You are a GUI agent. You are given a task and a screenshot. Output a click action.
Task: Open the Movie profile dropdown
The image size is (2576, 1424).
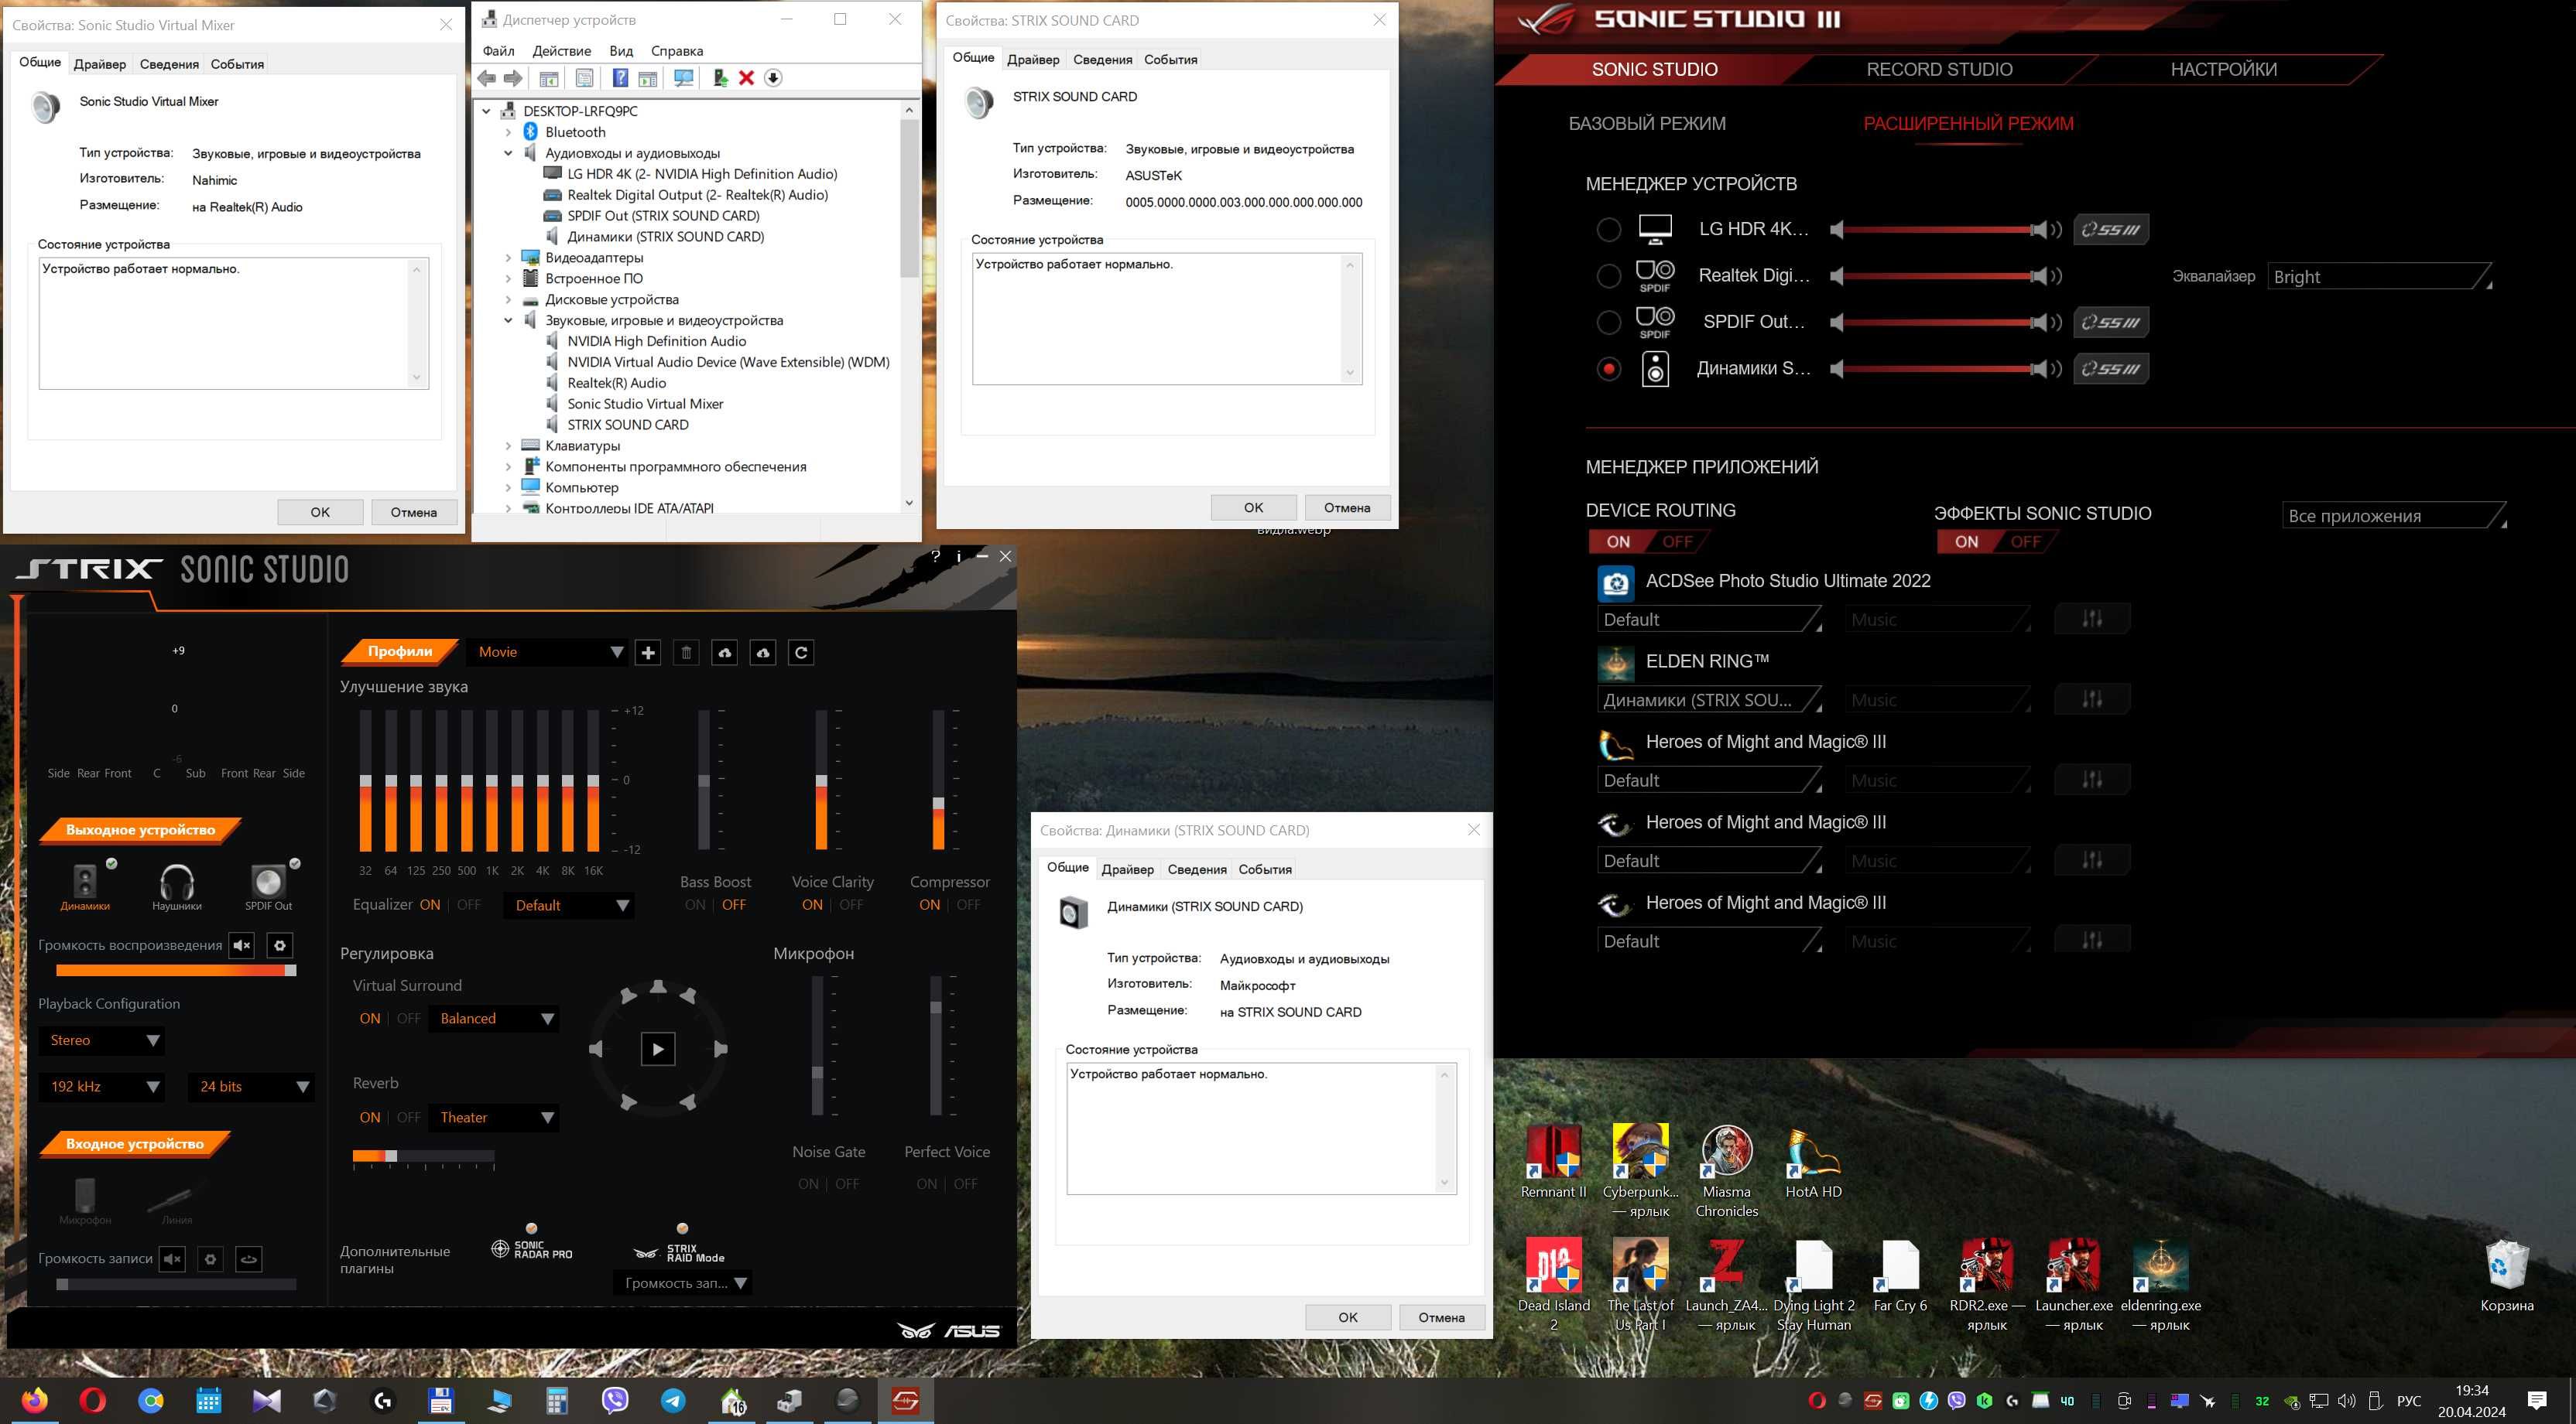click(x=548, y=653)
